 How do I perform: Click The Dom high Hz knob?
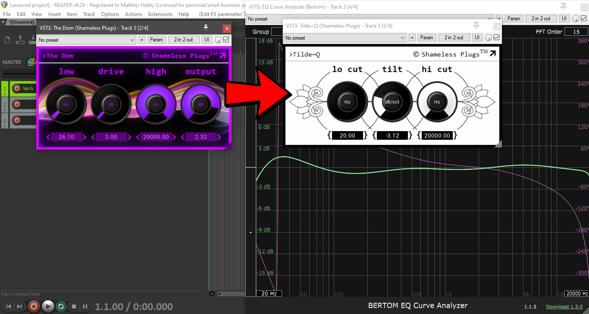click(x=156, y=104)
